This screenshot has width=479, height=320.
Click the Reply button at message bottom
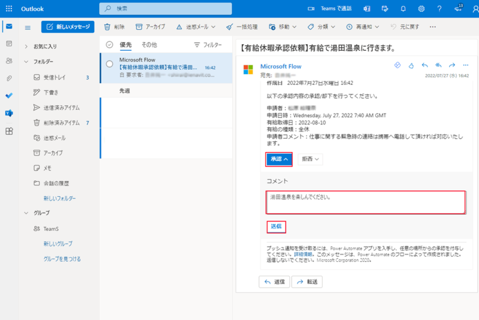274,282
